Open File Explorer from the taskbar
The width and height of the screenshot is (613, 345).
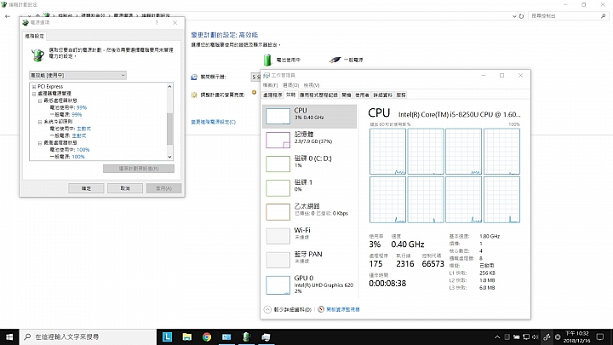pos(186,336)
